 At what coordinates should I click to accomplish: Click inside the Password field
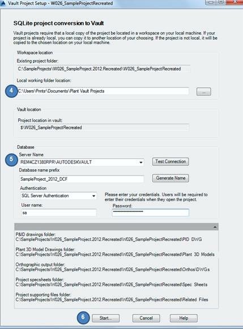[x=150, y=213]
